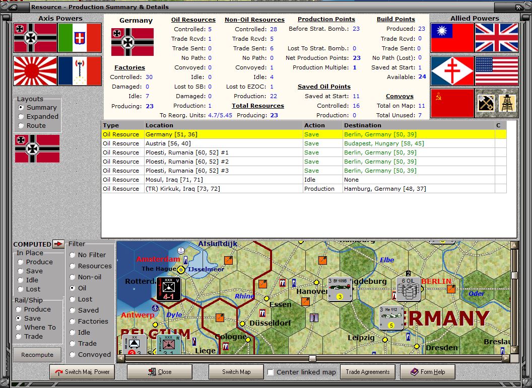Viewport: 532px width, 388px height.
Task: Click the Bf 109B aircraft counter
Action: [x=340, y=289]
